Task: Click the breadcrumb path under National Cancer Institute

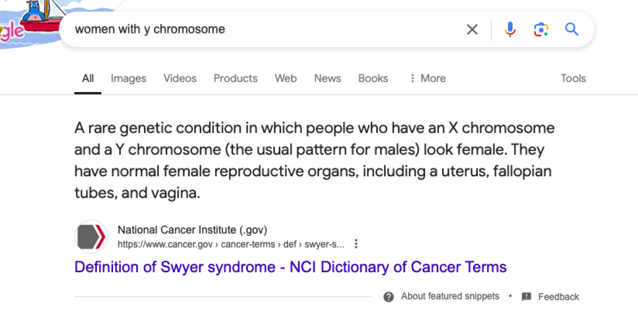Action: tap(232, 244)
